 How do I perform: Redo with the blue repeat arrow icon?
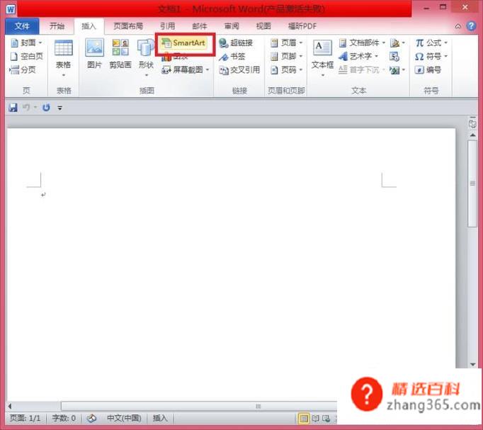coord(46,108)
